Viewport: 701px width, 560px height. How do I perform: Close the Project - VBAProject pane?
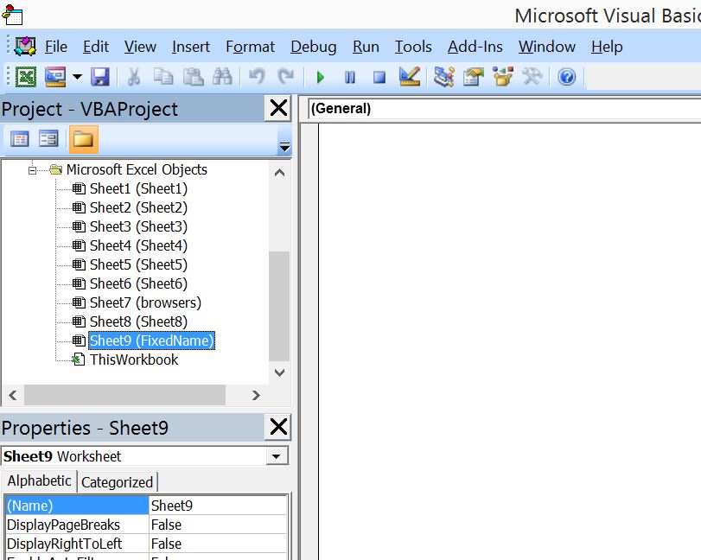[x=278, y=108]
